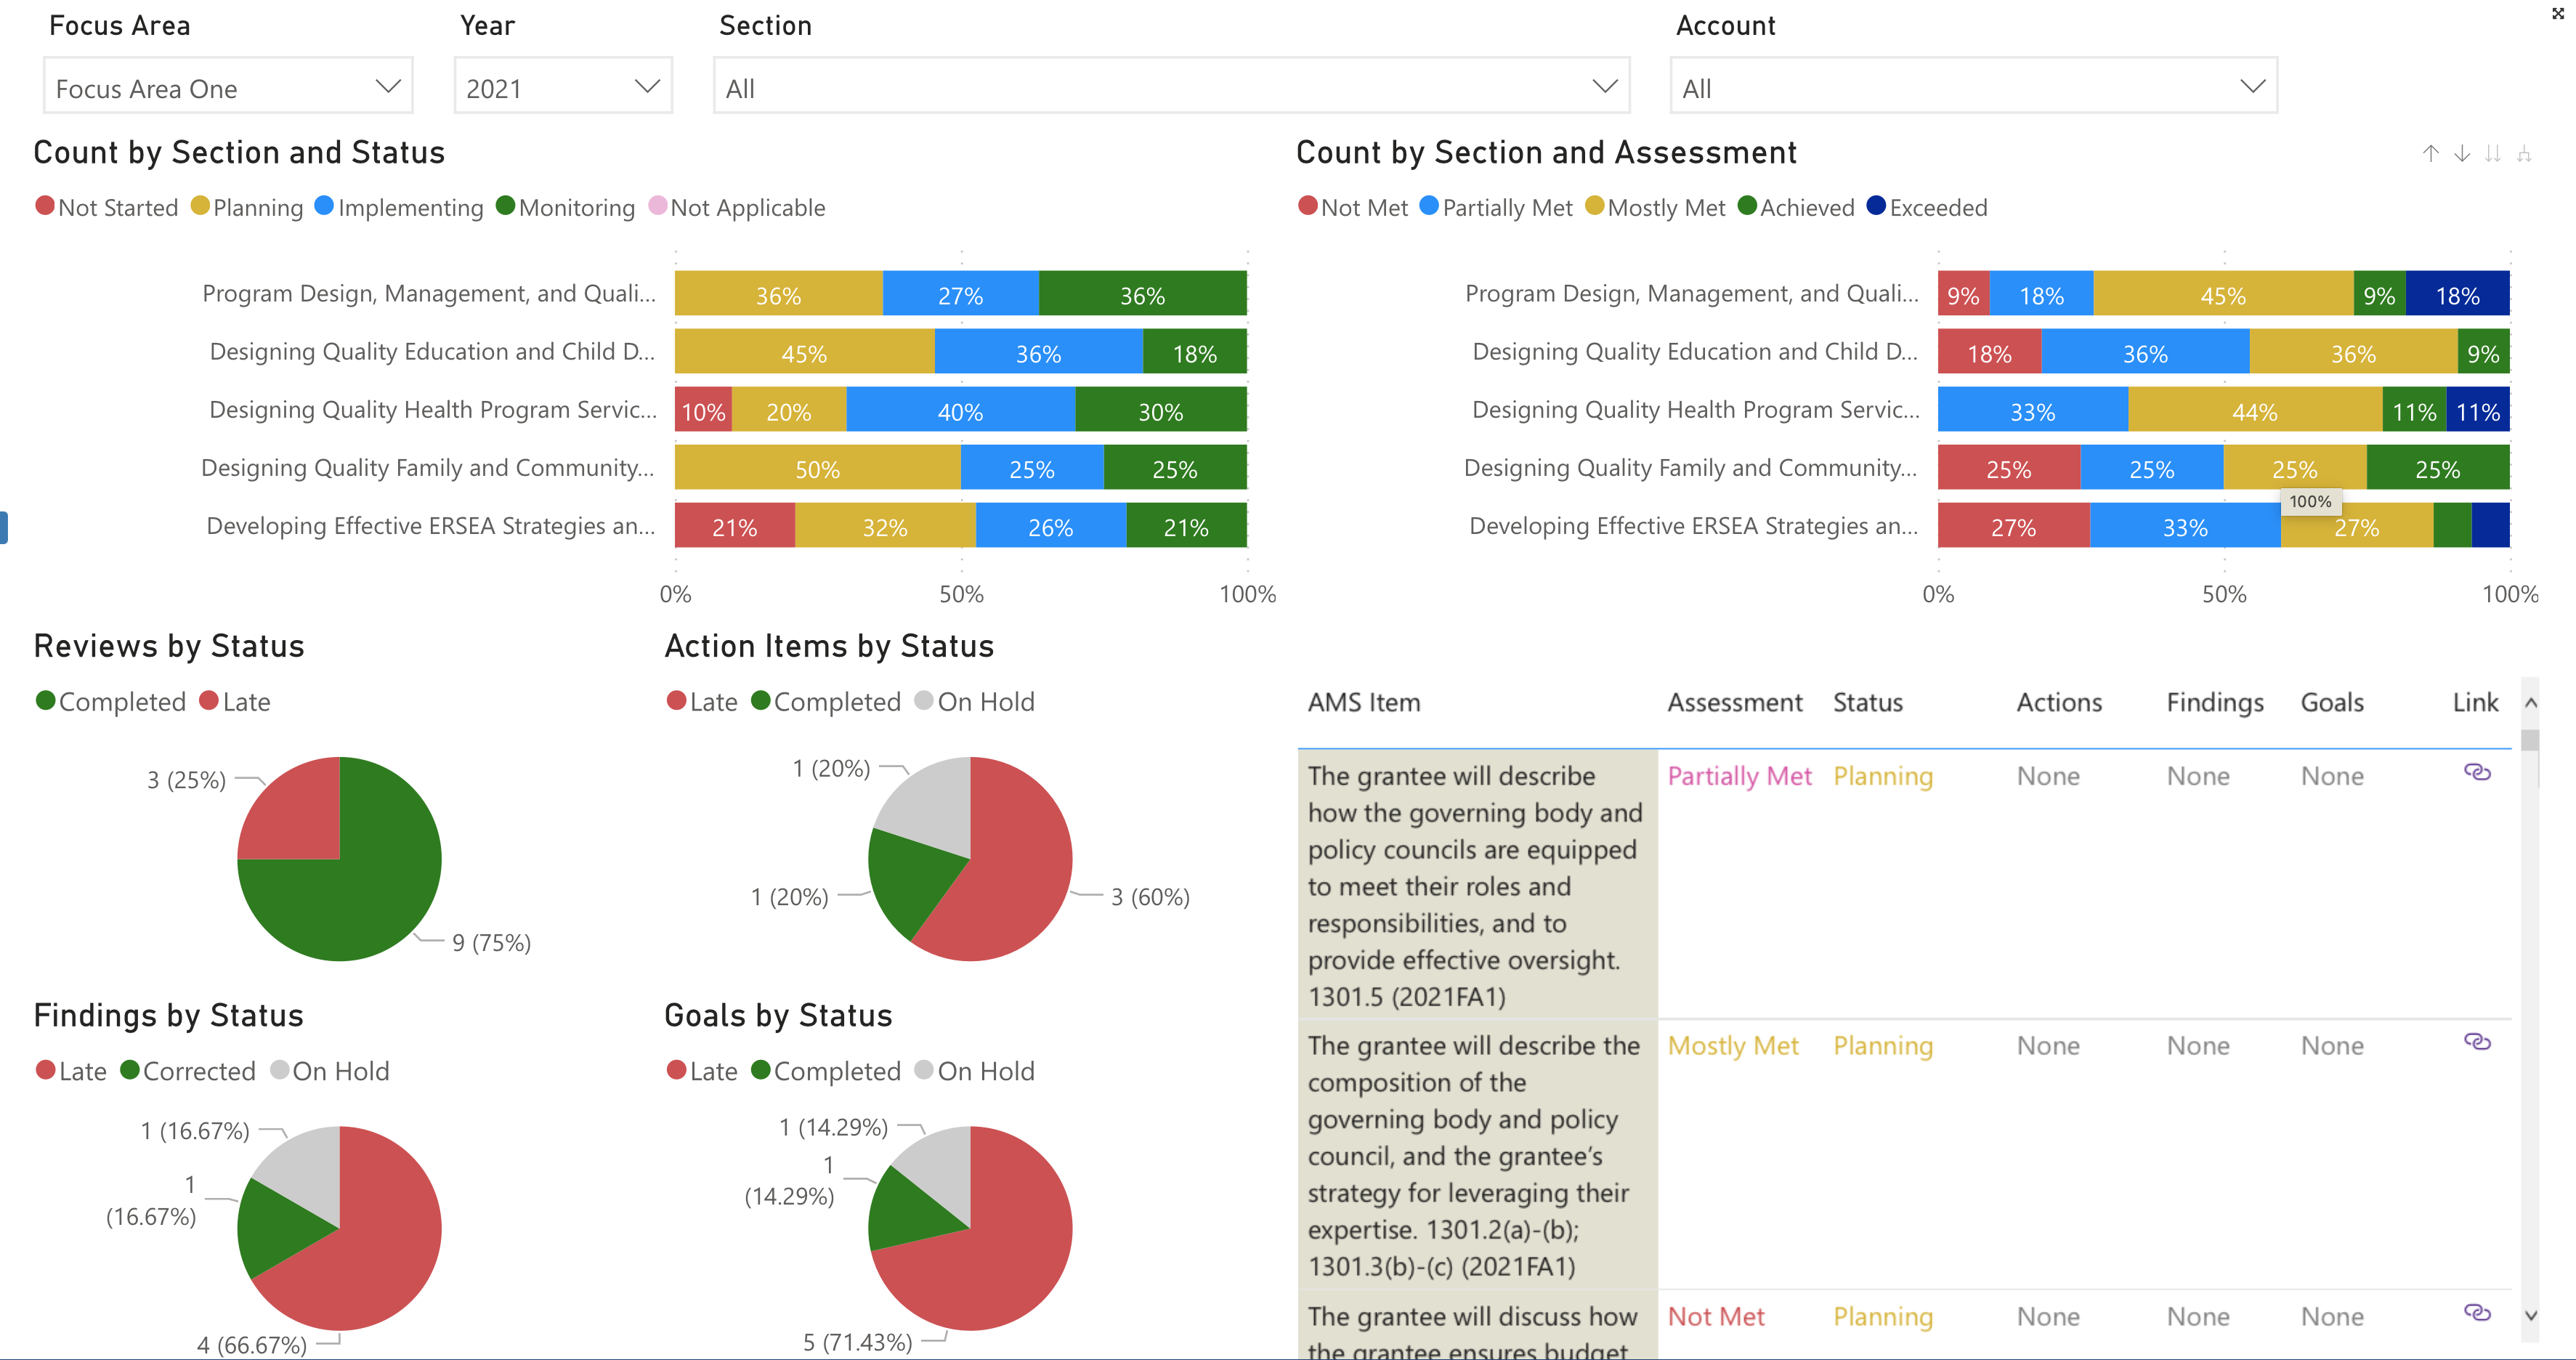
Task: Sort table by Assessment column header
Action: (1735, 702)
